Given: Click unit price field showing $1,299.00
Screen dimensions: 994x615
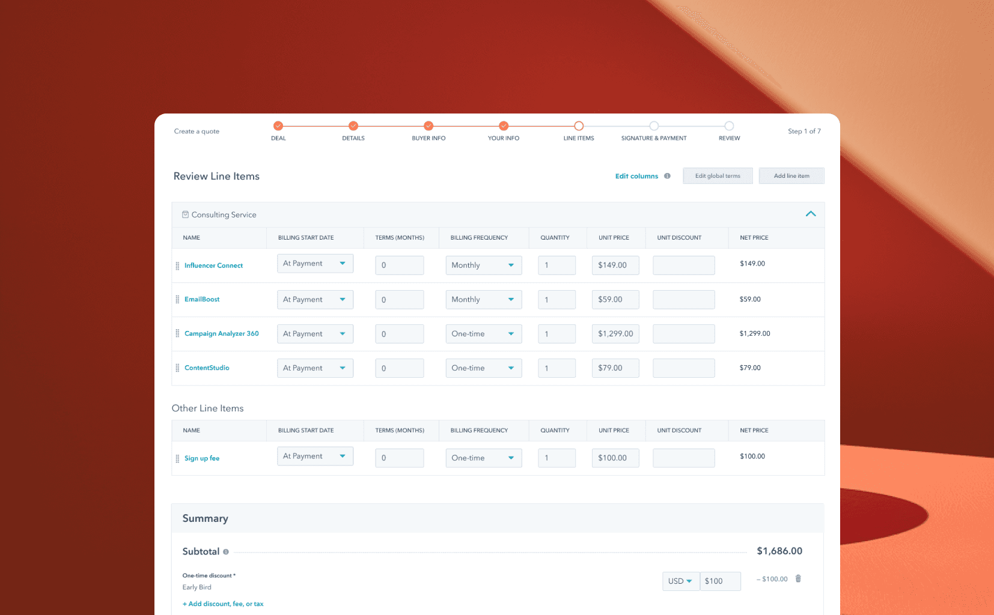Looking at the screenshot, I should coord(615,333).
